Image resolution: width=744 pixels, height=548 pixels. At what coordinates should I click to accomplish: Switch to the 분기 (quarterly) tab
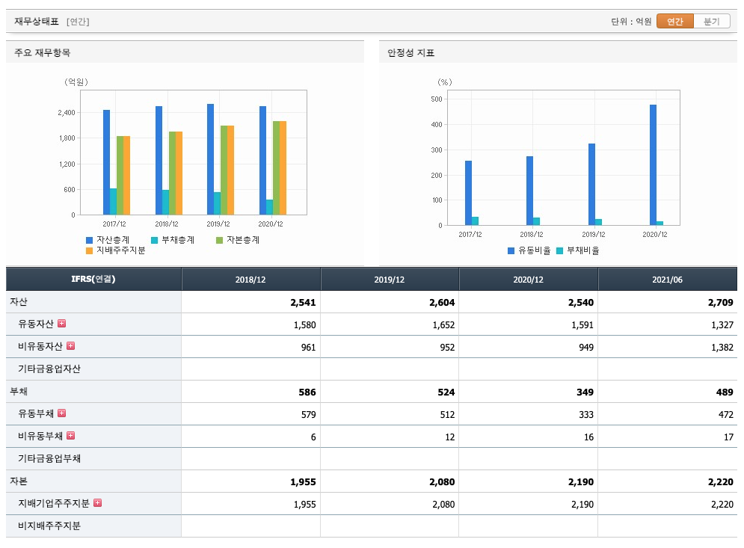pos(711,22)
